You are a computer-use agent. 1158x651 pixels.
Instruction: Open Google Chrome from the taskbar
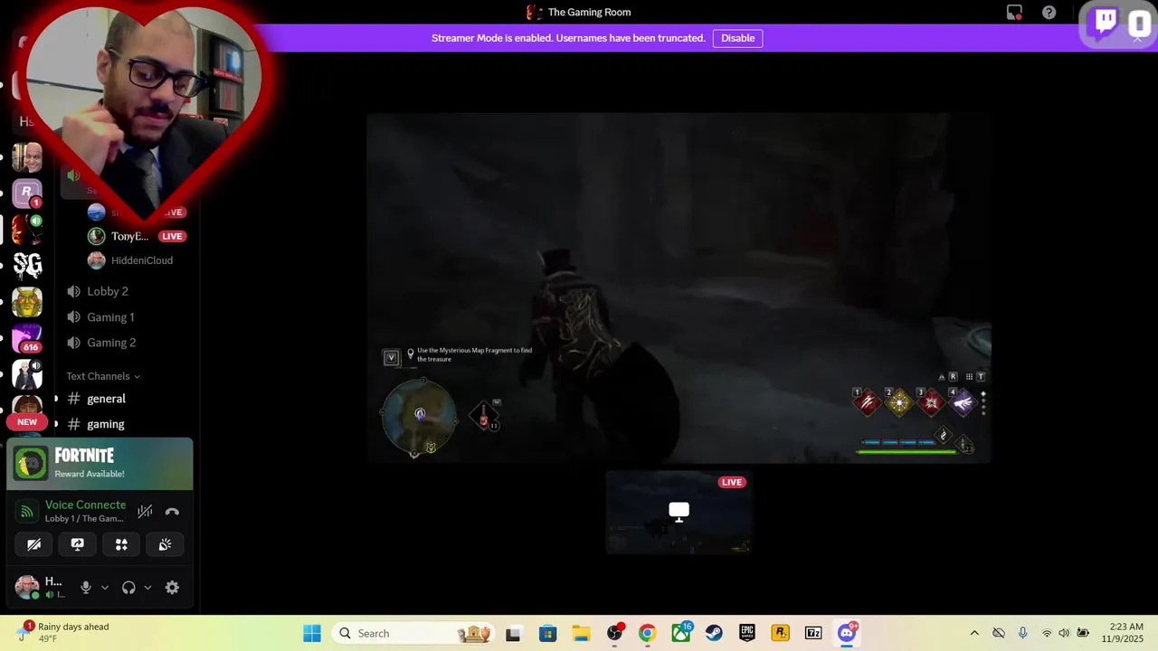click(x=647, y=633)
